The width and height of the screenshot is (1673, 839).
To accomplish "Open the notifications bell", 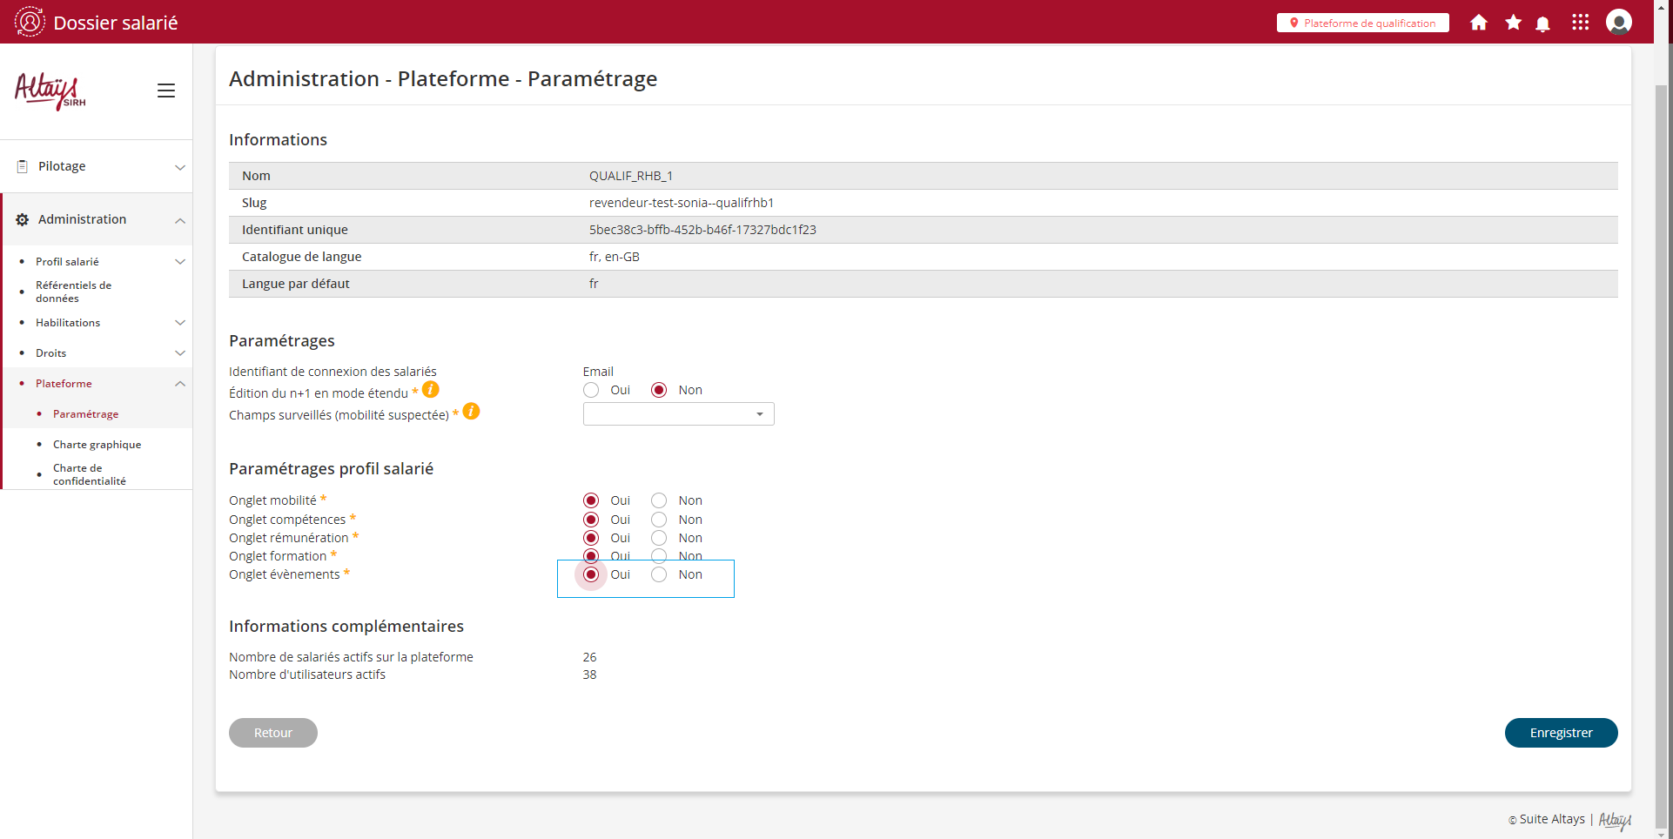I will (1542, 23).
